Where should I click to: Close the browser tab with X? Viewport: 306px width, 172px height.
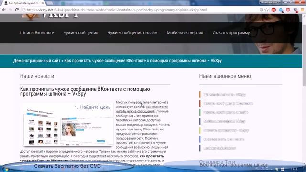[x=43, y=3]
